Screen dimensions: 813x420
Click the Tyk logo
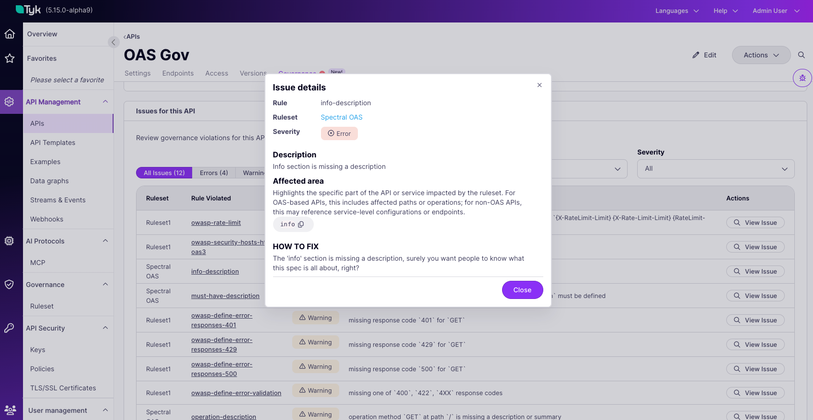[29, 10]
